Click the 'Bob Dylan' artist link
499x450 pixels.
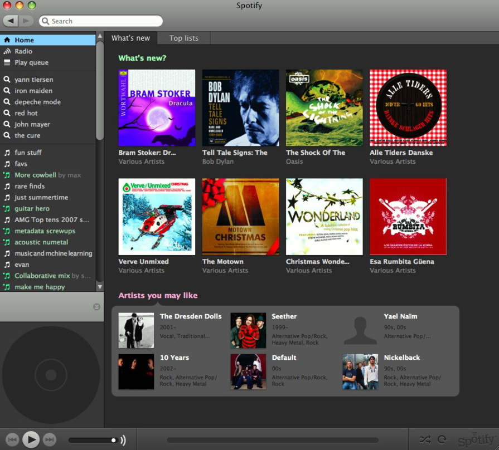click(218, 162)
